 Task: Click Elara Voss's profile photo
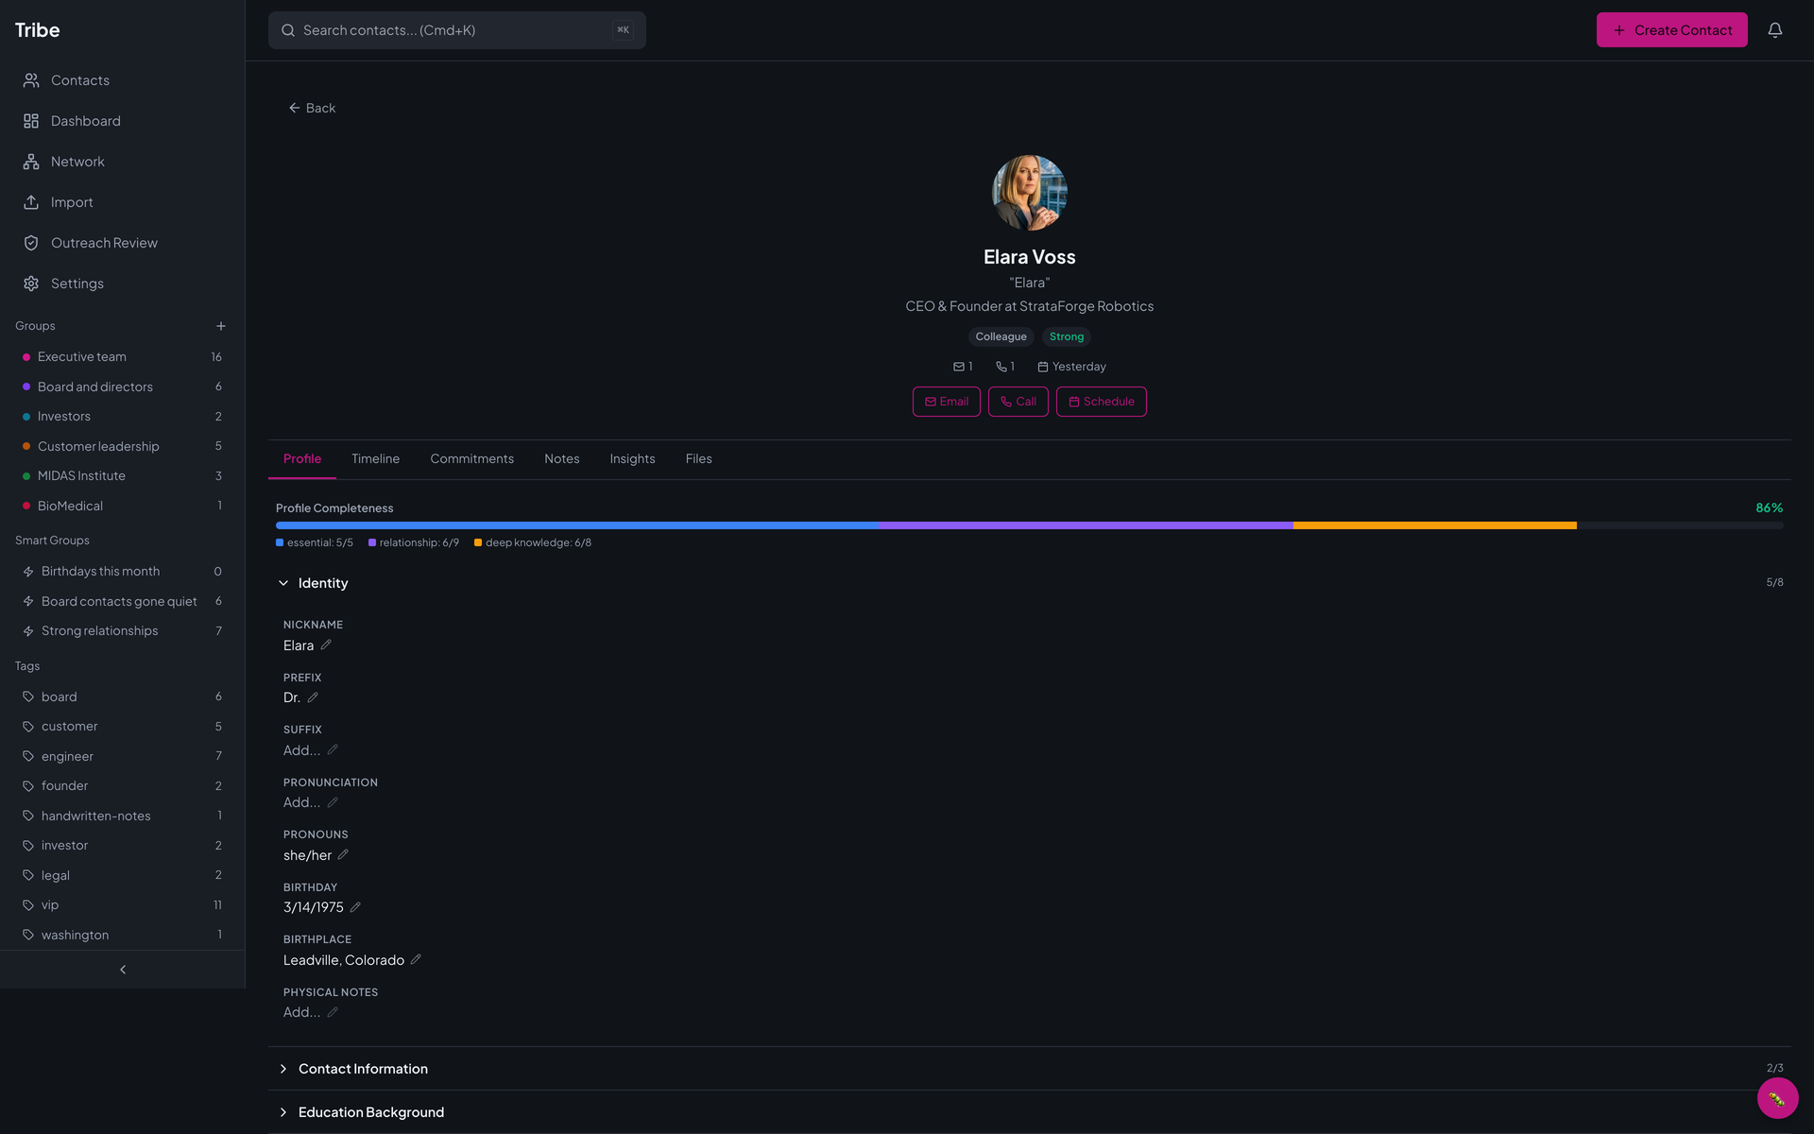point(1030,193)
